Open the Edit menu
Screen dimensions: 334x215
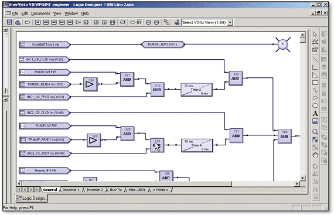click(x=25, y=13)
